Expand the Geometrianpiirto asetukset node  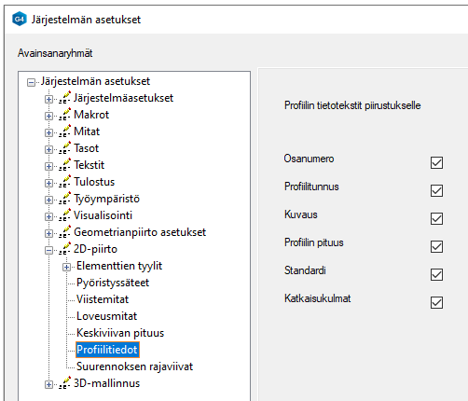[48, 233]
